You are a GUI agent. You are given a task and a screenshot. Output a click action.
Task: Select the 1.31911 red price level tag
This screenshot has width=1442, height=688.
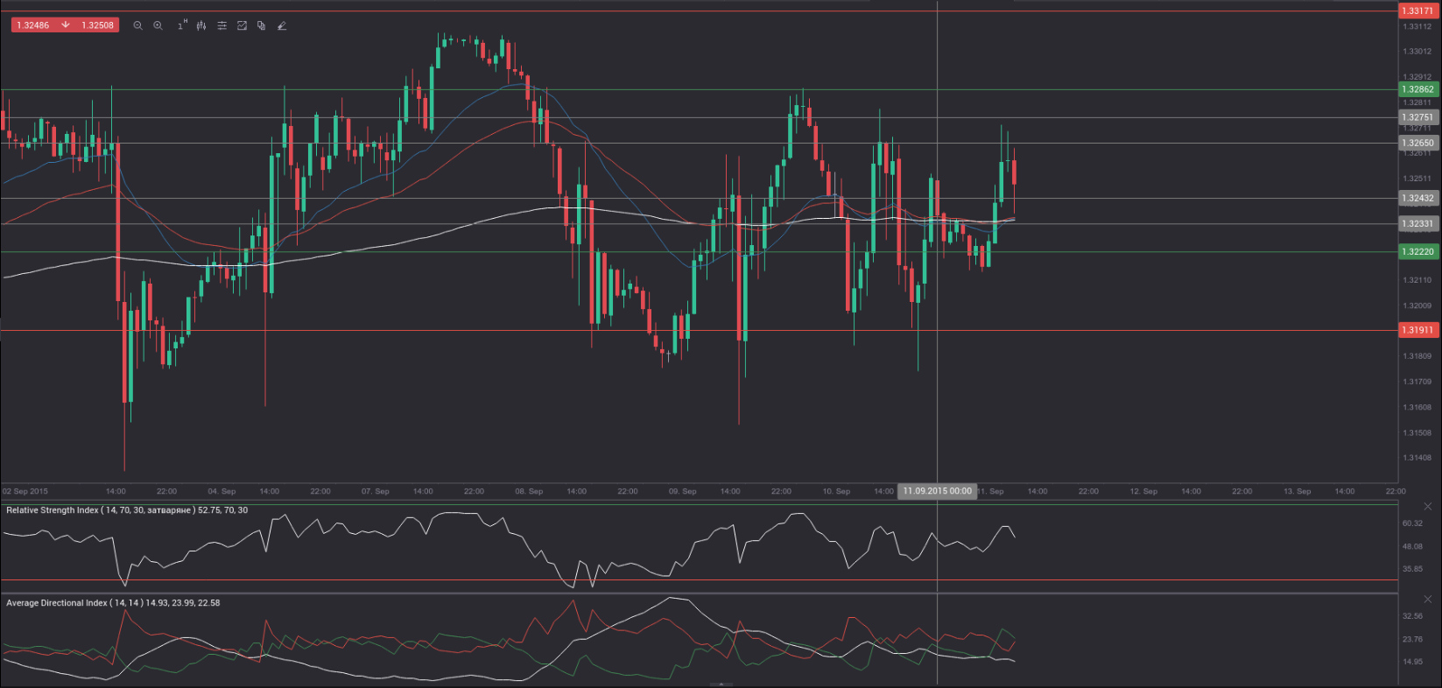(1417, 330)
